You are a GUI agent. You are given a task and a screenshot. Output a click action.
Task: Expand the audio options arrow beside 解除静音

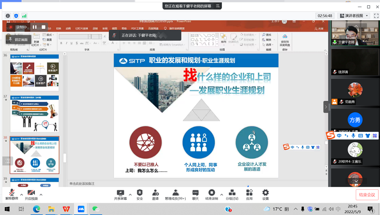pyautogui.click(x=20, y=194)
